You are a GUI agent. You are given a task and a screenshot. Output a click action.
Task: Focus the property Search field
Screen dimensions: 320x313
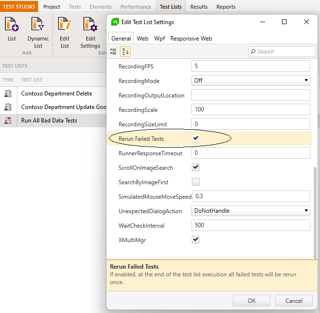coord(282,52)
